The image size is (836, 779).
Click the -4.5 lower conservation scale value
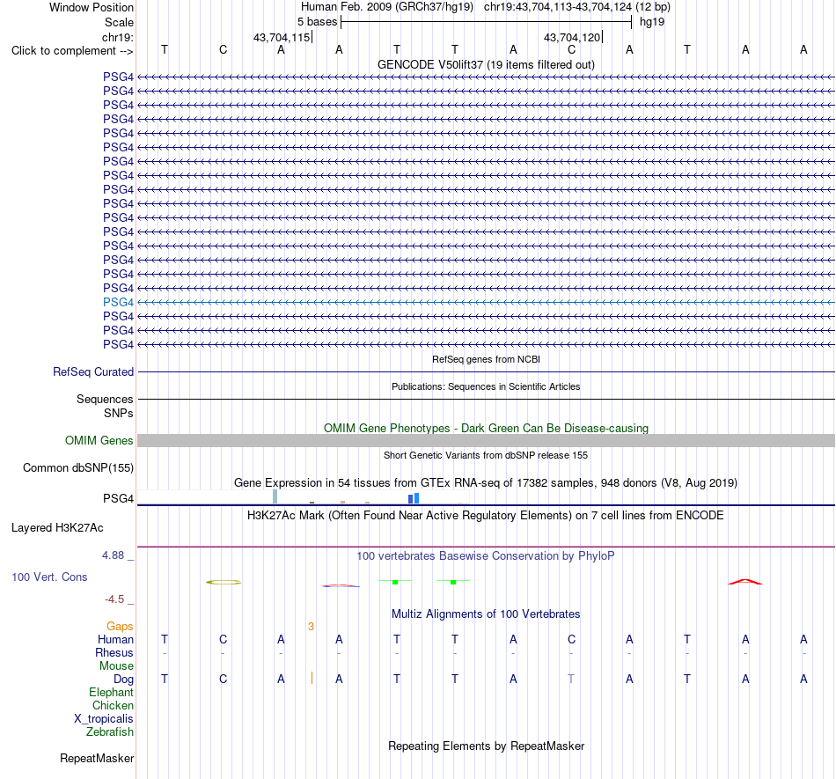(x=114, y=599)
